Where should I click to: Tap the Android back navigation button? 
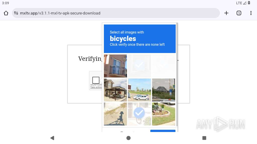52,138
